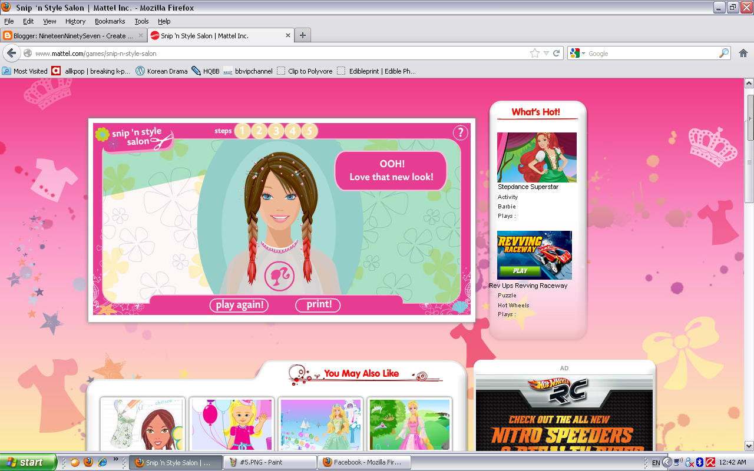Click the print! button

point(318,304)
